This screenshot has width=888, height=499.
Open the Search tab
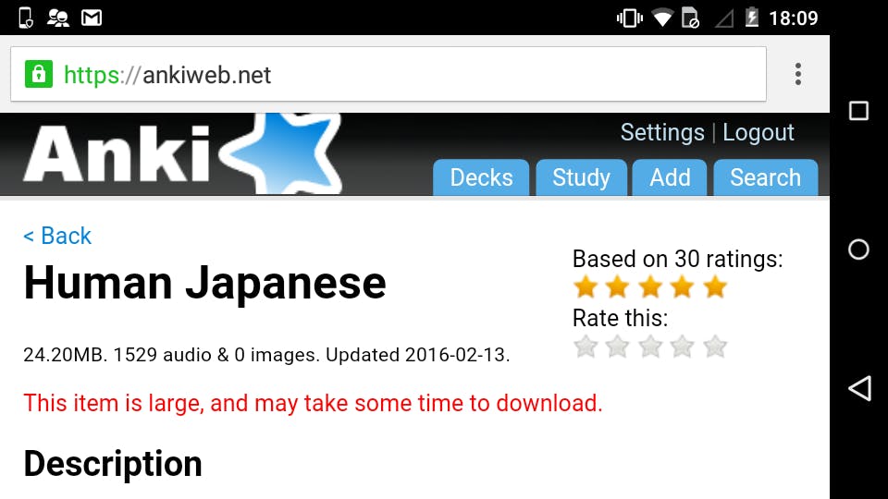766,177
